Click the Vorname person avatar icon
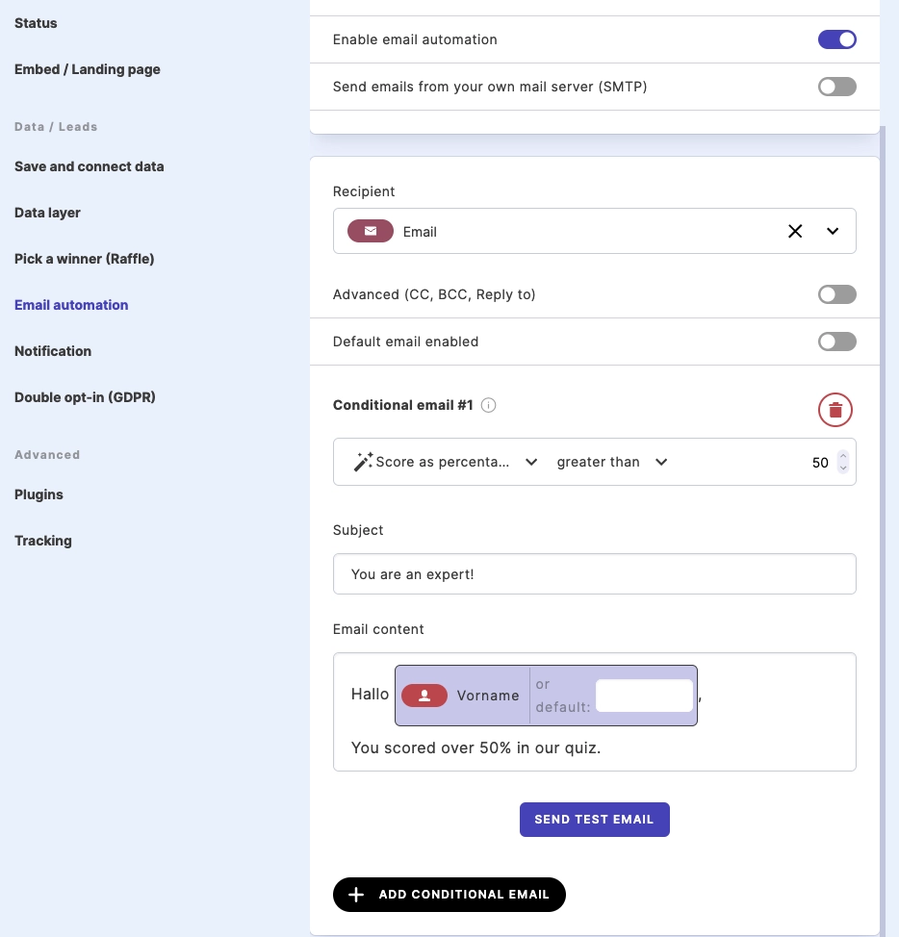Screen dimensions: 899x937 [424, 695]
